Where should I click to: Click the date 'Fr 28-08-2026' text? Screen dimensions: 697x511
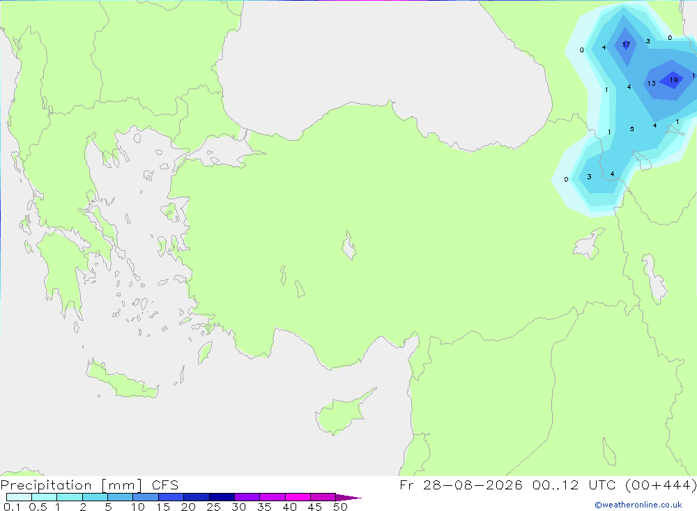pos(461,485)
